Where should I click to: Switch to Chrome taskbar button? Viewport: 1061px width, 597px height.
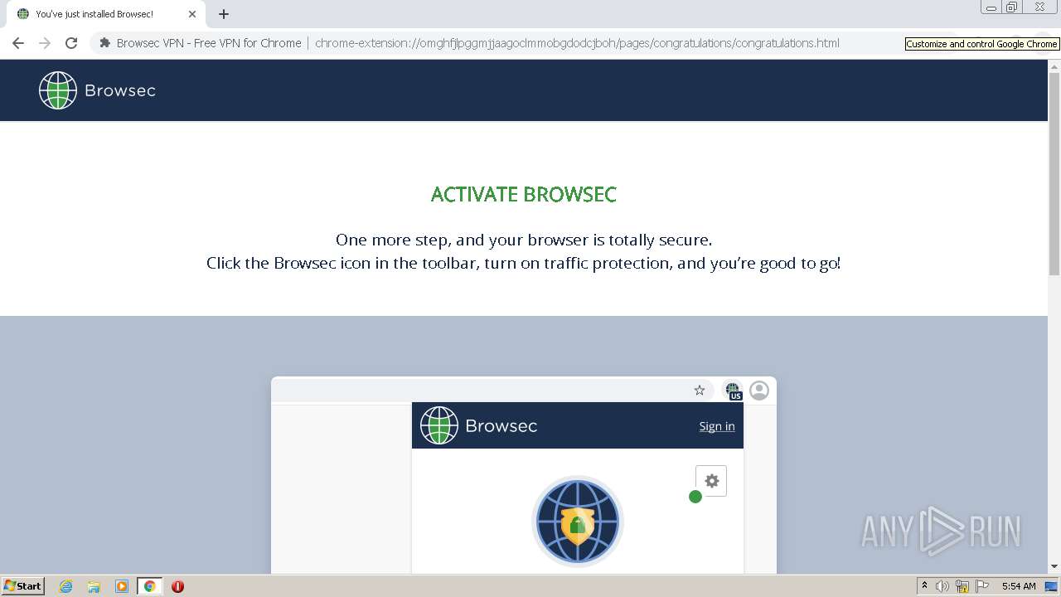(149, 586)
